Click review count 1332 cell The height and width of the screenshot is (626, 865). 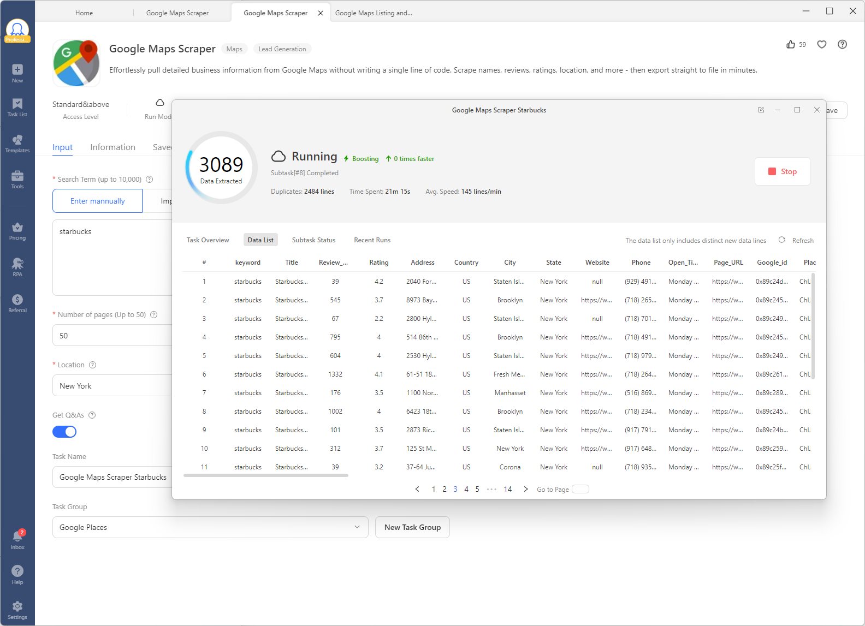click(335, 374)
